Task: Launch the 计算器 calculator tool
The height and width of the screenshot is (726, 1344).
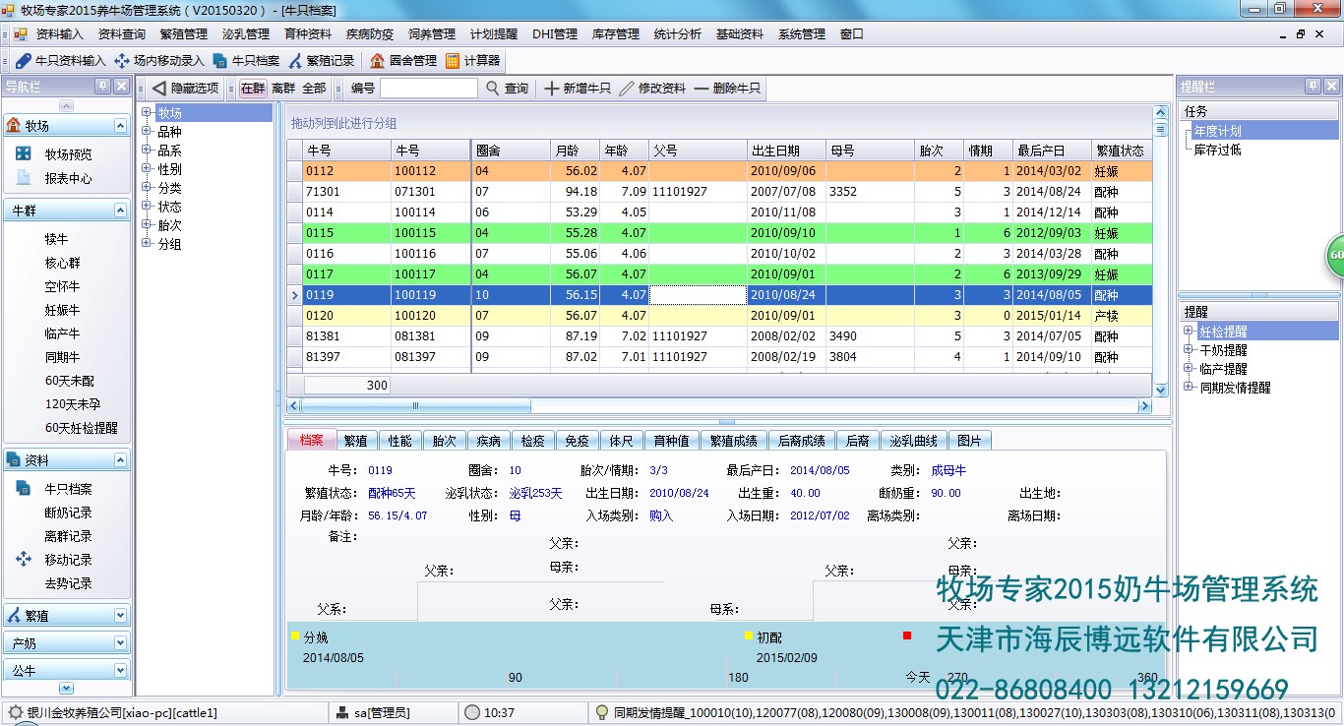Action: point(470,59)
